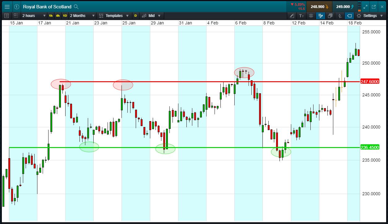Click the 21 Jan date axis label
Viewport: 388px width, 224px height.
coord(73,23)
